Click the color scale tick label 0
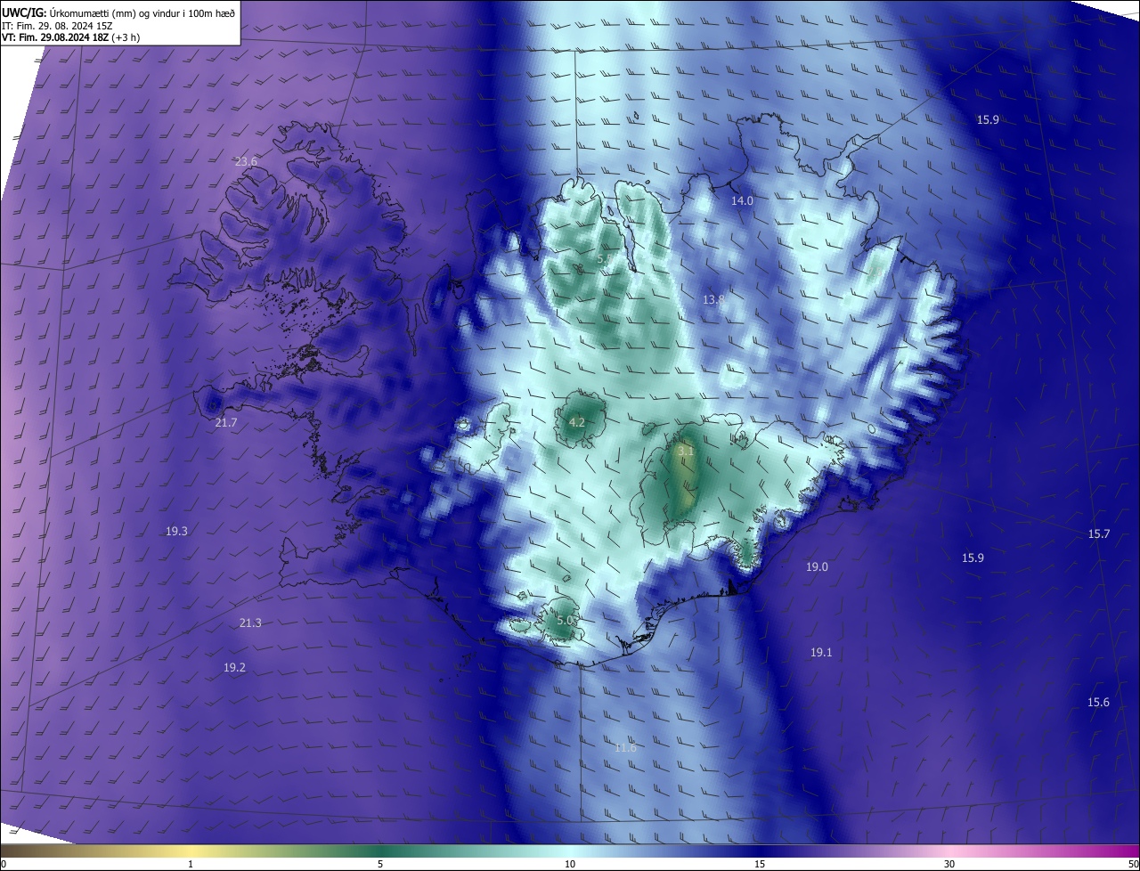The width and height of the screenshot is (1140, 871). pos(4,864)
